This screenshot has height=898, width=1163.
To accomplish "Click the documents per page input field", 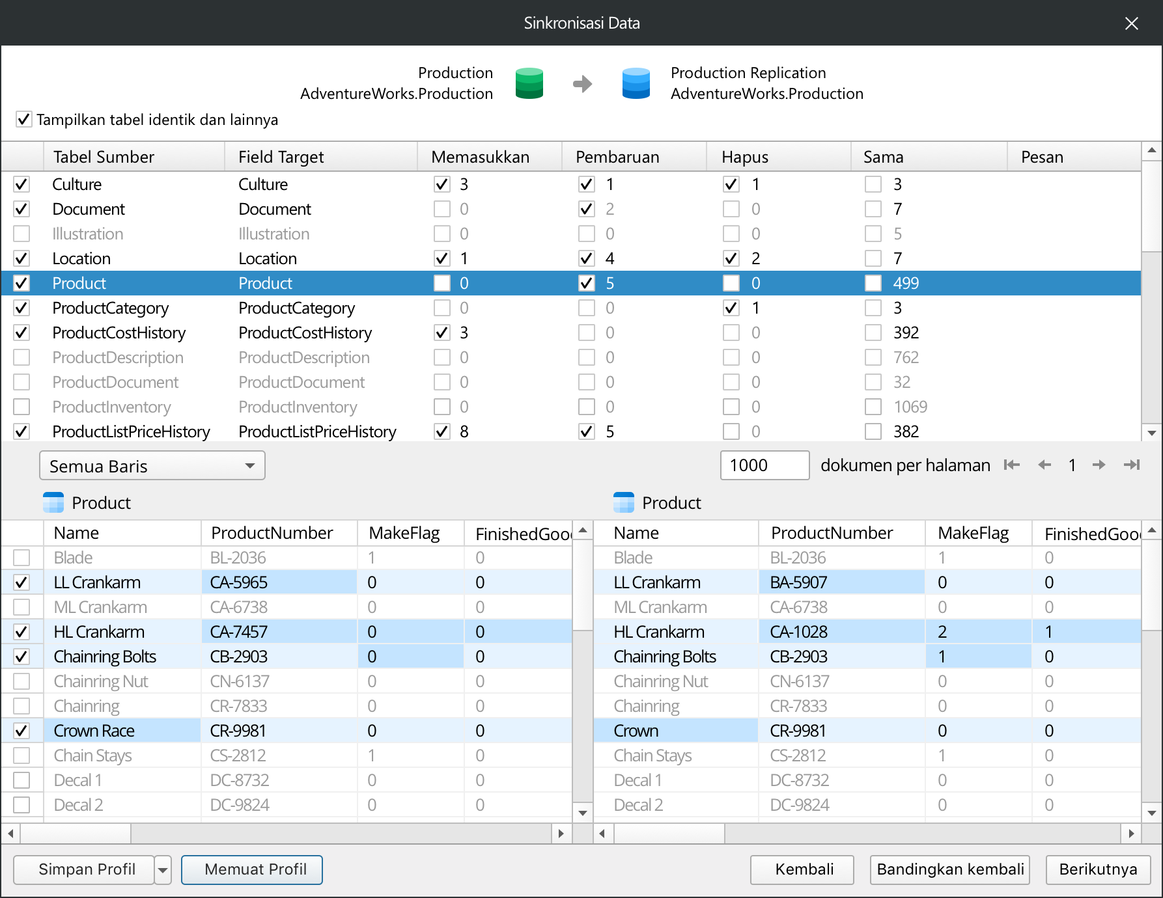I will 764,465.
